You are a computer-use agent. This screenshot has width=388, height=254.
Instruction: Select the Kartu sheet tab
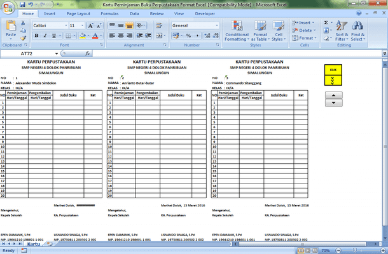click(x=34, y=244)
